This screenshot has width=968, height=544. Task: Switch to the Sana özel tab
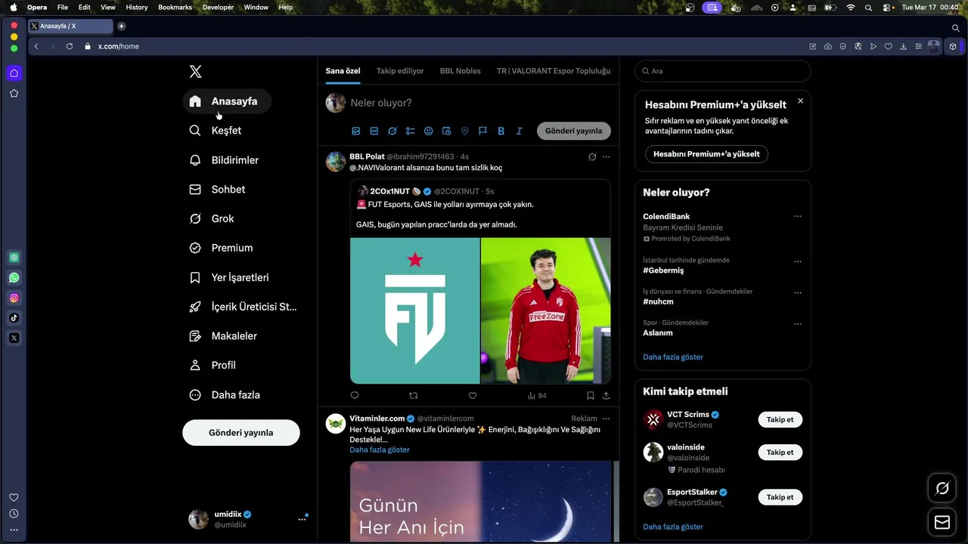click(343, 71)
